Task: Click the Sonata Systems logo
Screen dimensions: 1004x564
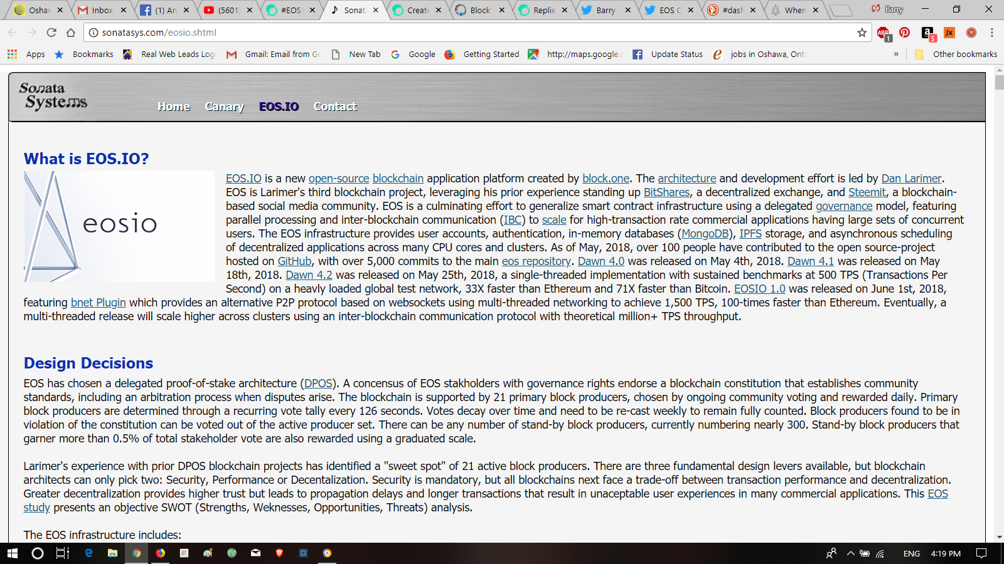Action: tap(53, 96)
